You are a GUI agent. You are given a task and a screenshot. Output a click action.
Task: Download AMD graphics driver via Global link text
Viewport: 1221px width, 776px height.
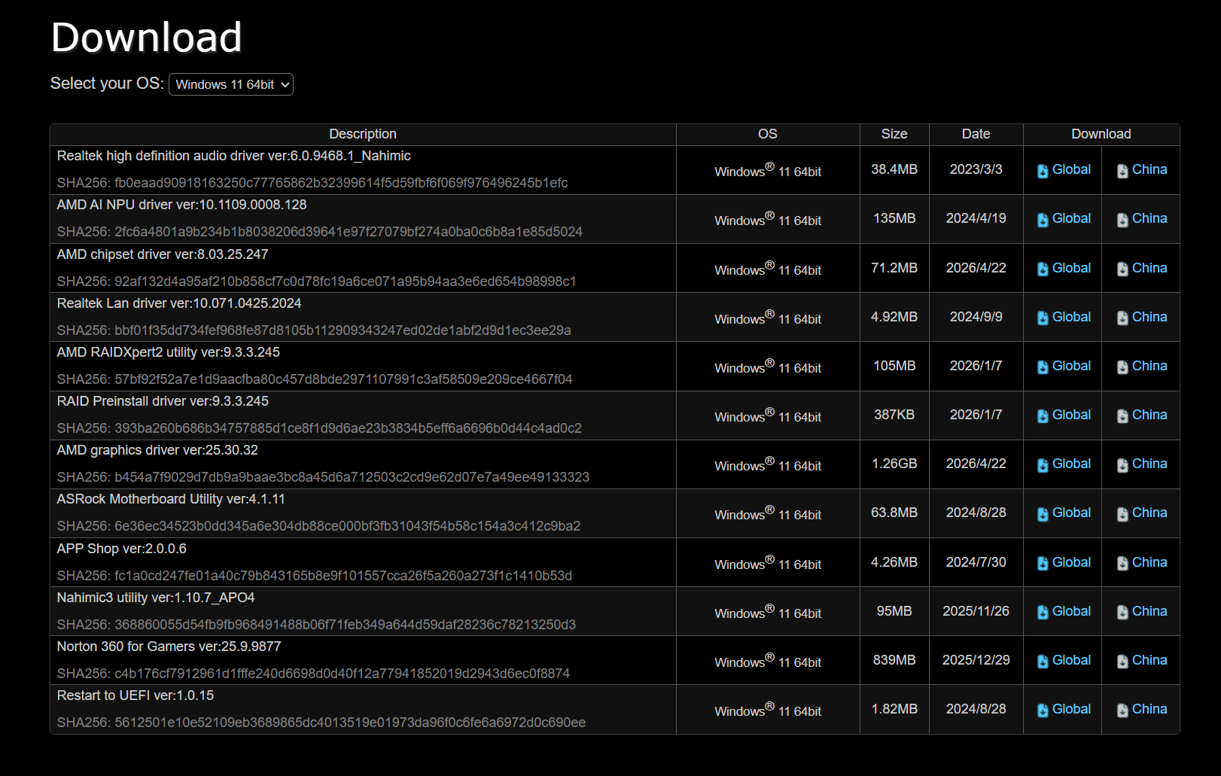point(1071,464)
